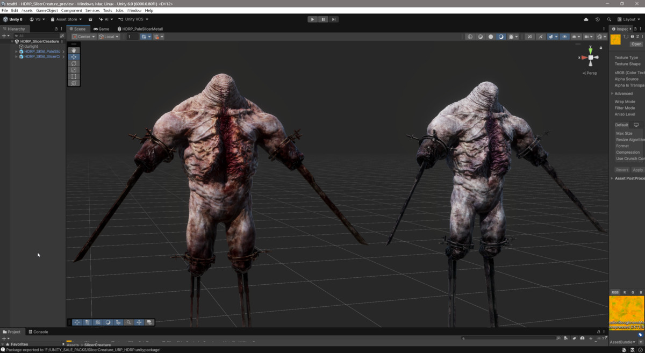Select the Hand view tool
This screenshot has height=353, width=645.
pyautogui.click(x=74, y=50)
